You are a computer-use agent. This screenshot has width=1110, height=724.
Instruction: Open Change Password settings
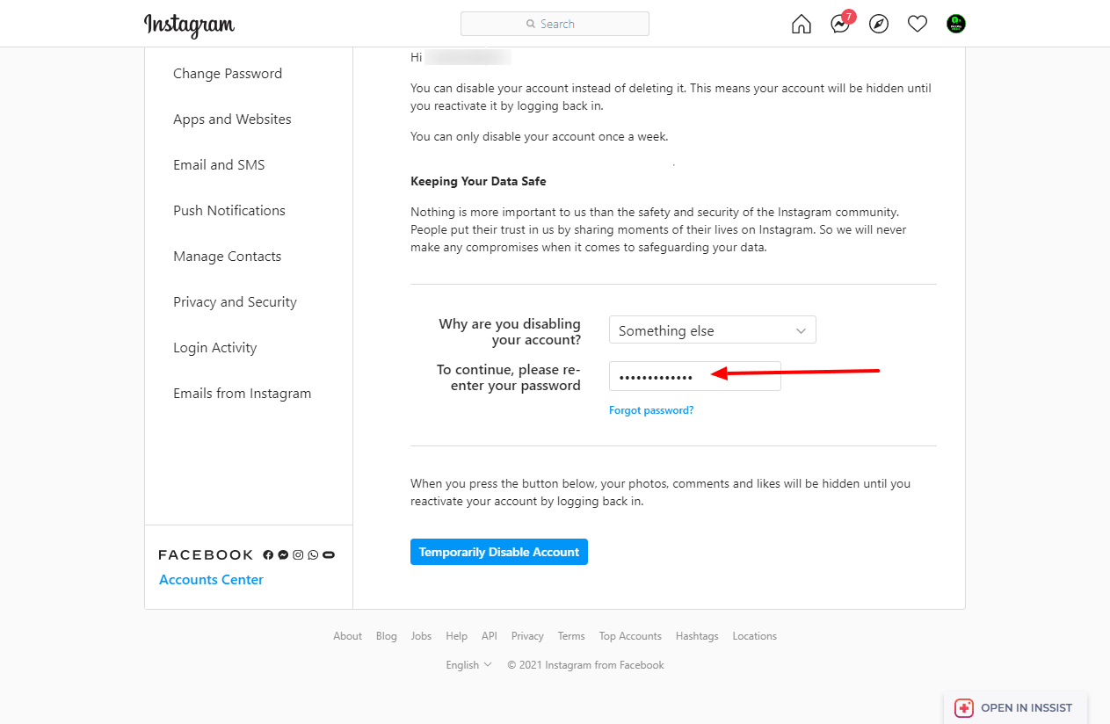click(228, 74)
